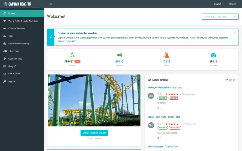Click green AIRTIMES tag on Hakugei review
Screen dimensions: 242x151
(x=163, y=98)
